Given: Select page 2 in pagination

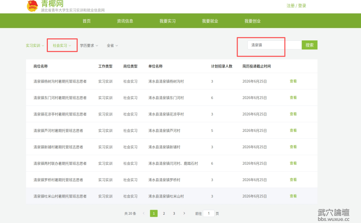Looking at the screenshot, I should point(164,213).
